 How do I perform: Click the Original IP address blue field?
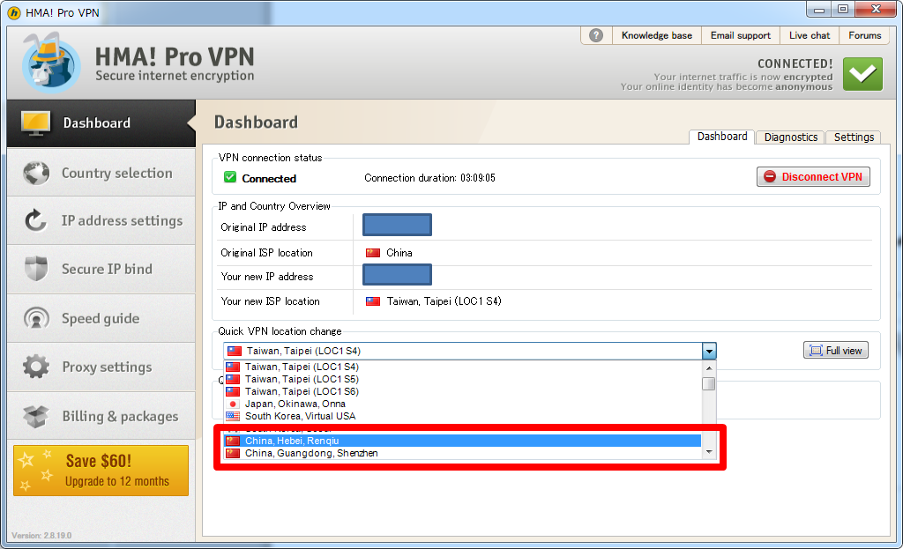pyautogui.click(x=397, y=225)
